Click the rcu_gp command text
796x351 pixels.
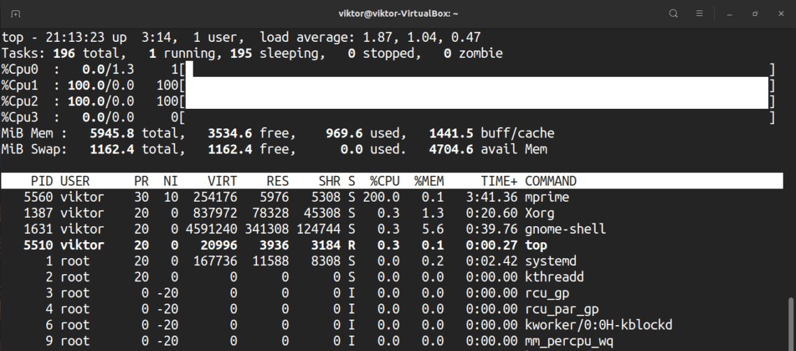(547, 293)
